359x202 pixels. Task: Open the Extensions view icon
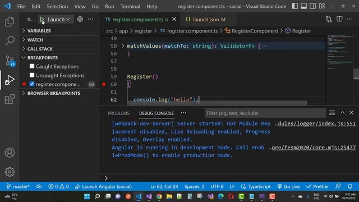click(x=10, y=99)
